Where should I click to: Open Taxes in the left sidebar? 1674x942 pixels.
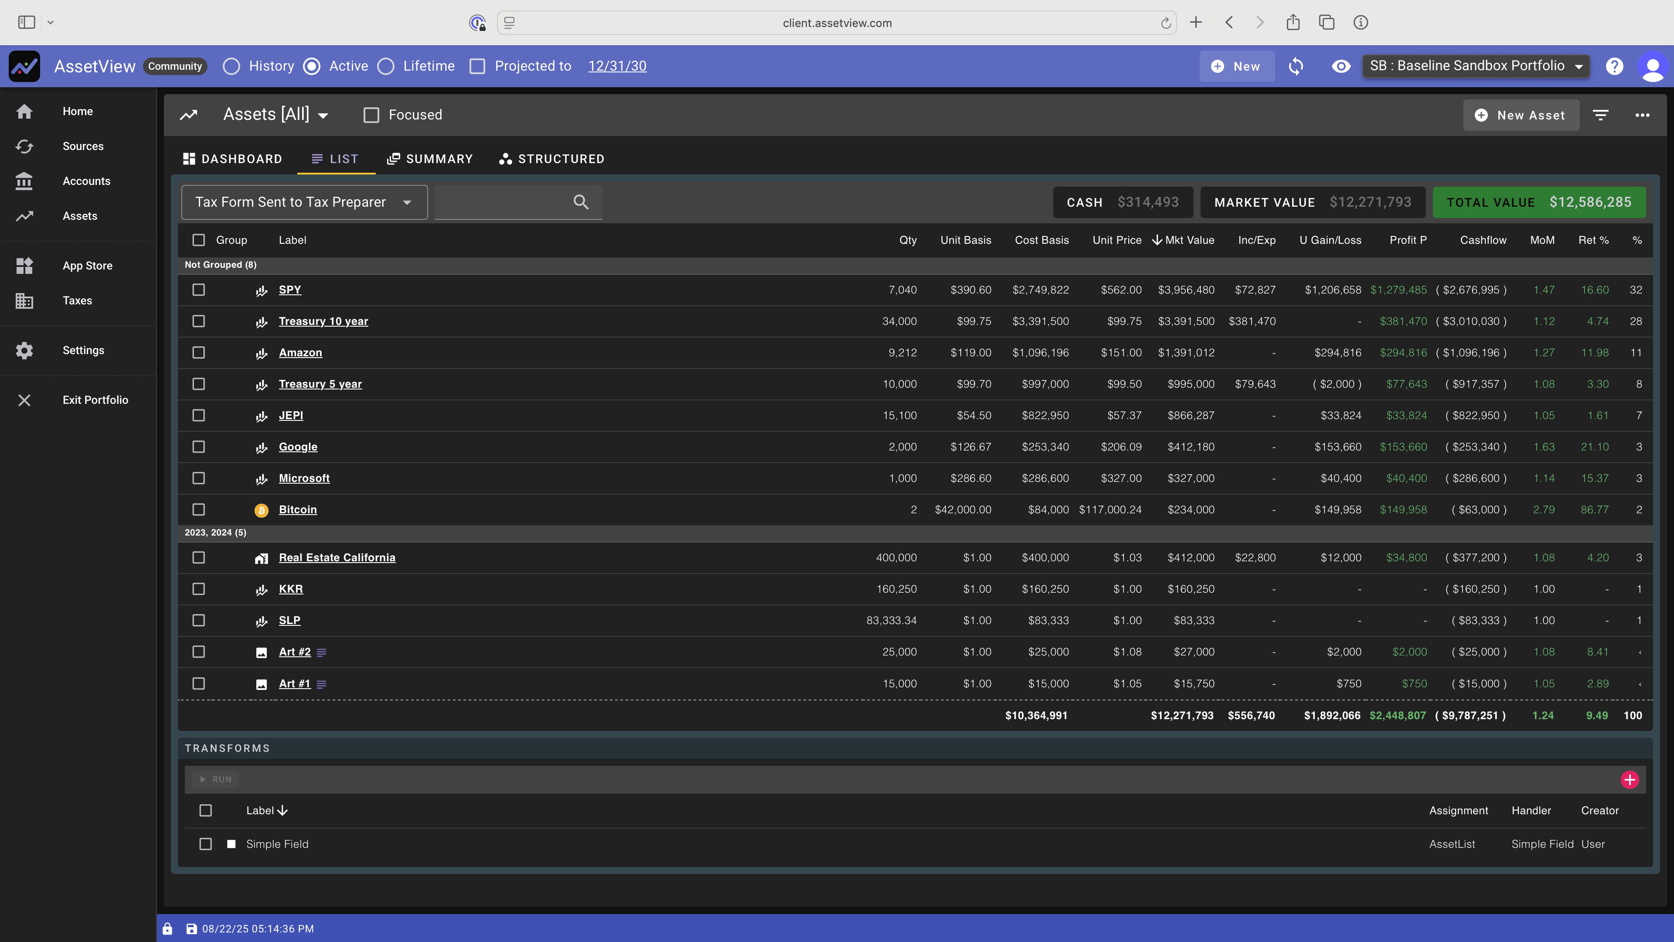click(x=77, y=300)
